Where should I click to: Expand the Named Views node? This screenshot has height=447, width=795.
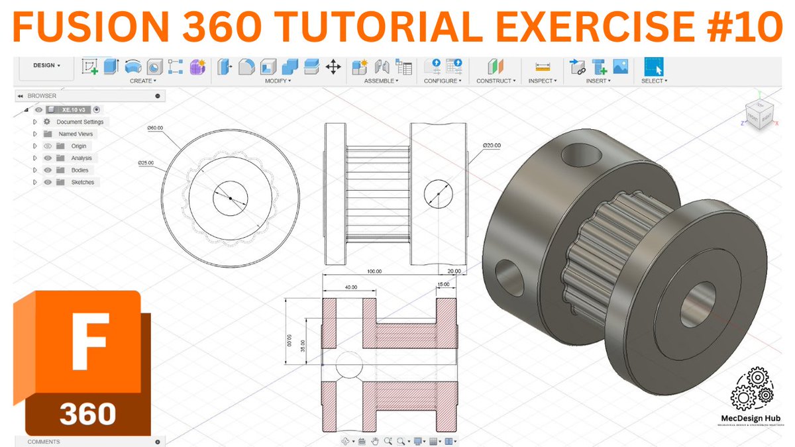pyautogui.click(x=34, y=134)
